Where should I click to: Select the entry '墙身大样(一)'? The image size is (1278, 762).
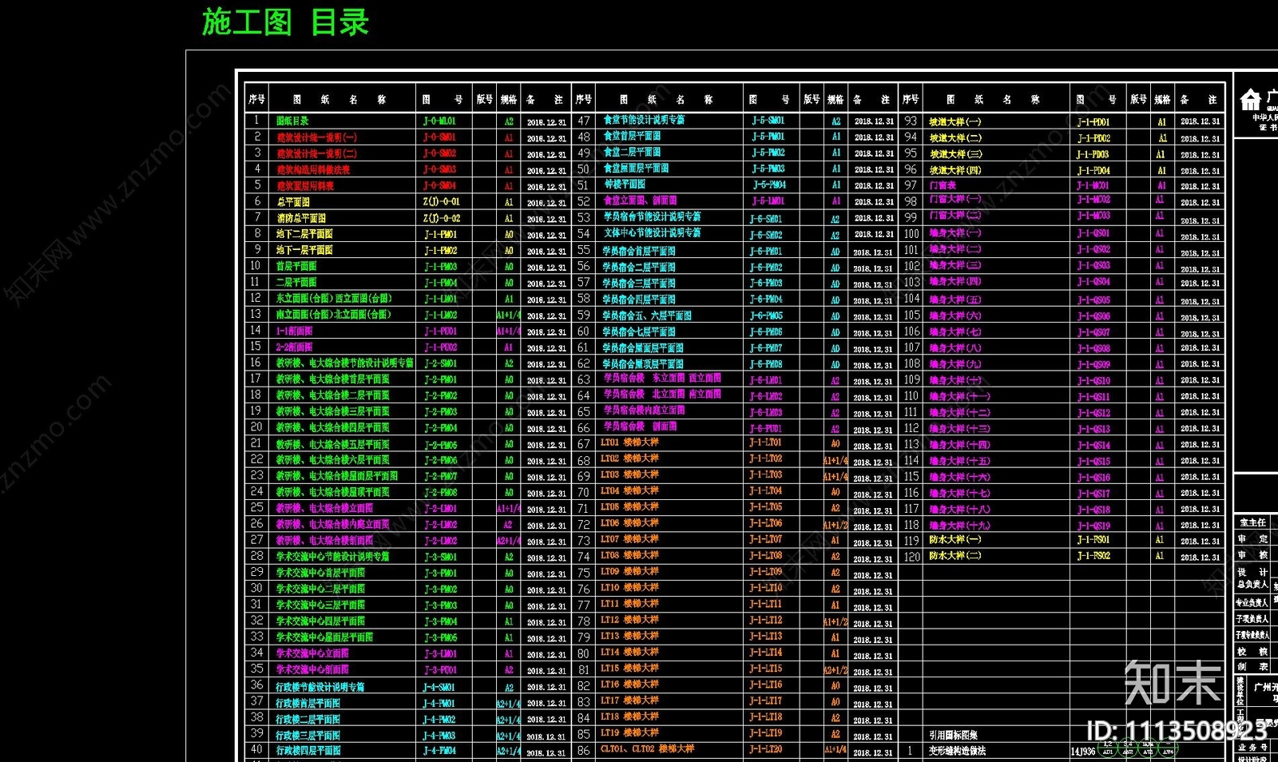955,232
